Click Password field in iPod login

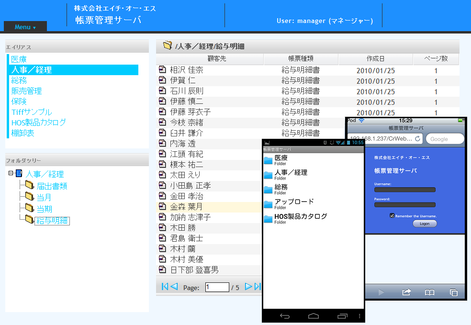coord(404,204)
